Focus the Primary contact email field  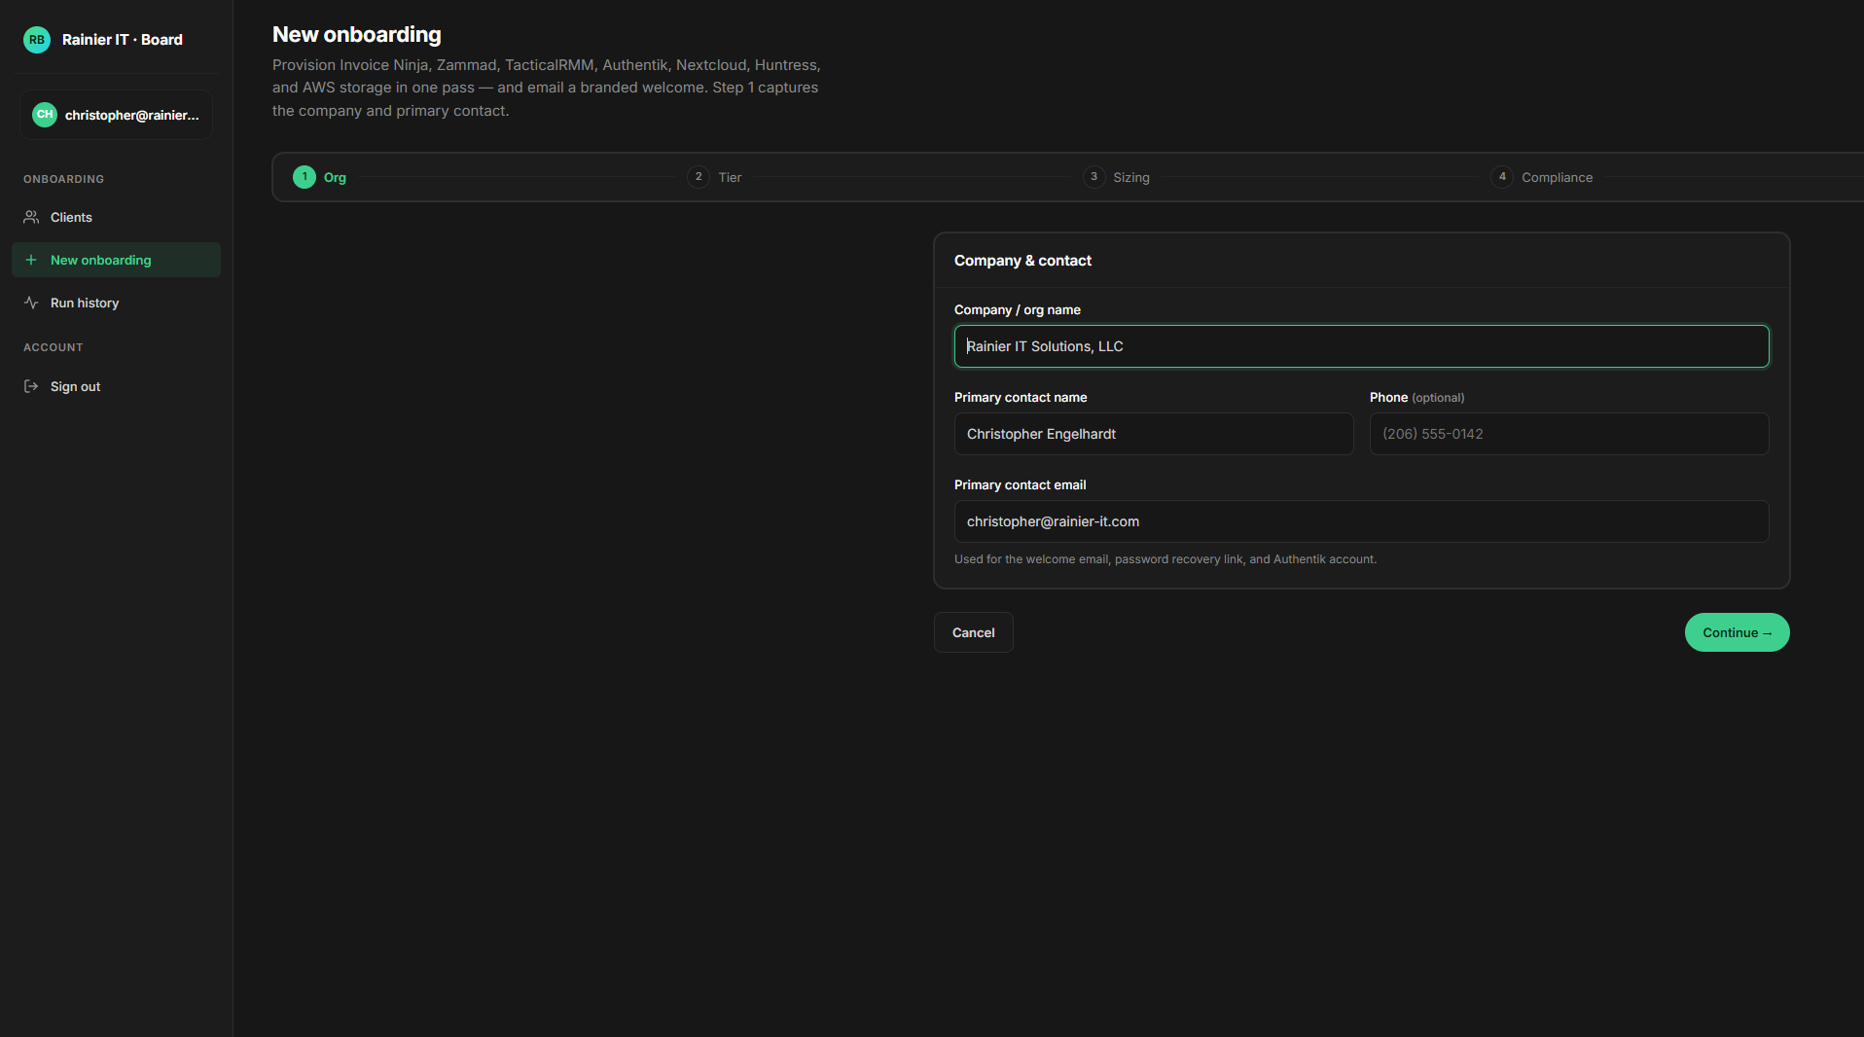[x=1361, y=521]
